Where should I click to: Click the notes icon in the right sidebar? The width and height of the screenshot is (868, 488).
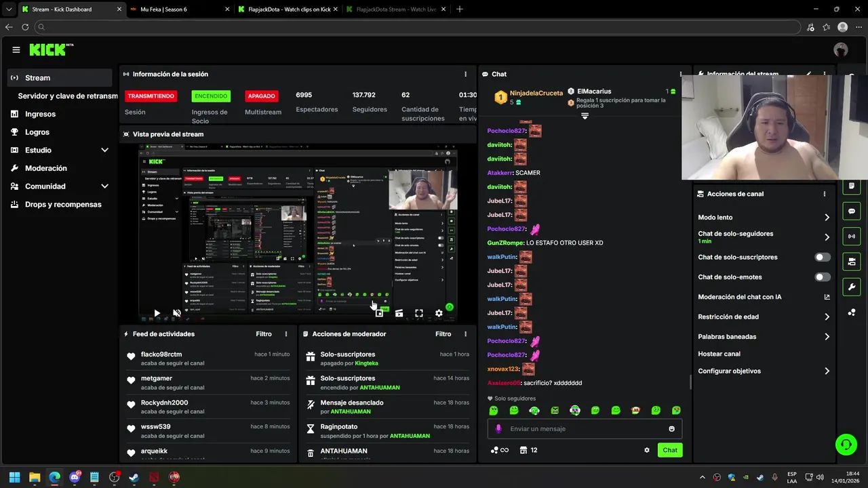[x=852, y=186]
